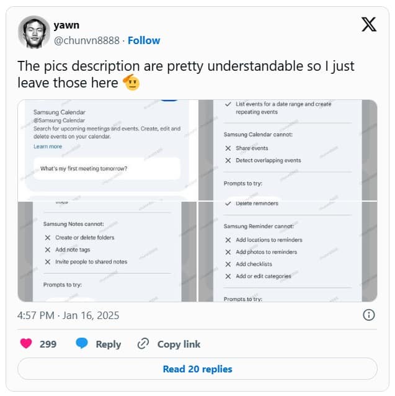This screenshot has height=396, width=395.
Task: Click the tweet text about pics description
Action: pyautogui.click(x=185, y=66)
